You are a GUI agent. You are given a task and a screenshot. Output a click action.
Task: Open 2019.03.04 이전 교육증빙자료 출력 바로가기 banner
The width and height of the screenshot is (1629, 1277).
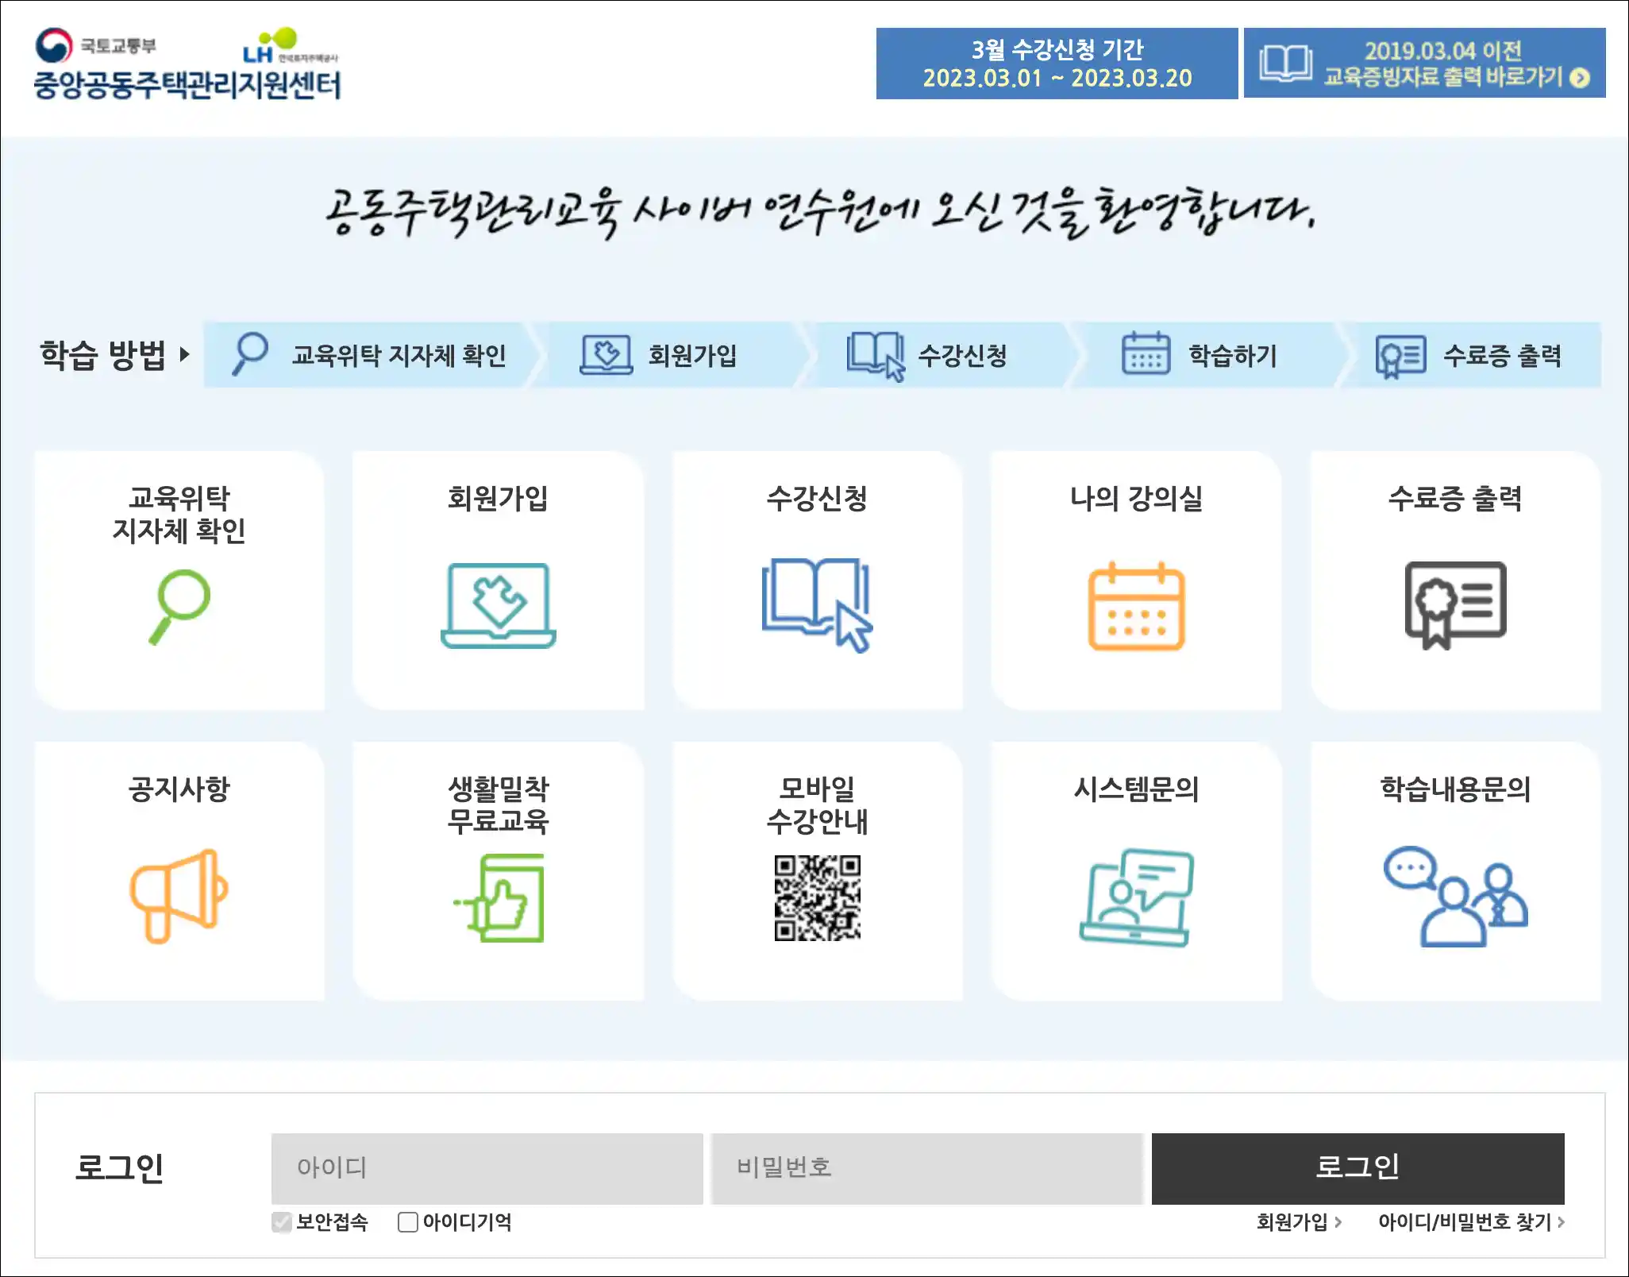pos(1424,64)
